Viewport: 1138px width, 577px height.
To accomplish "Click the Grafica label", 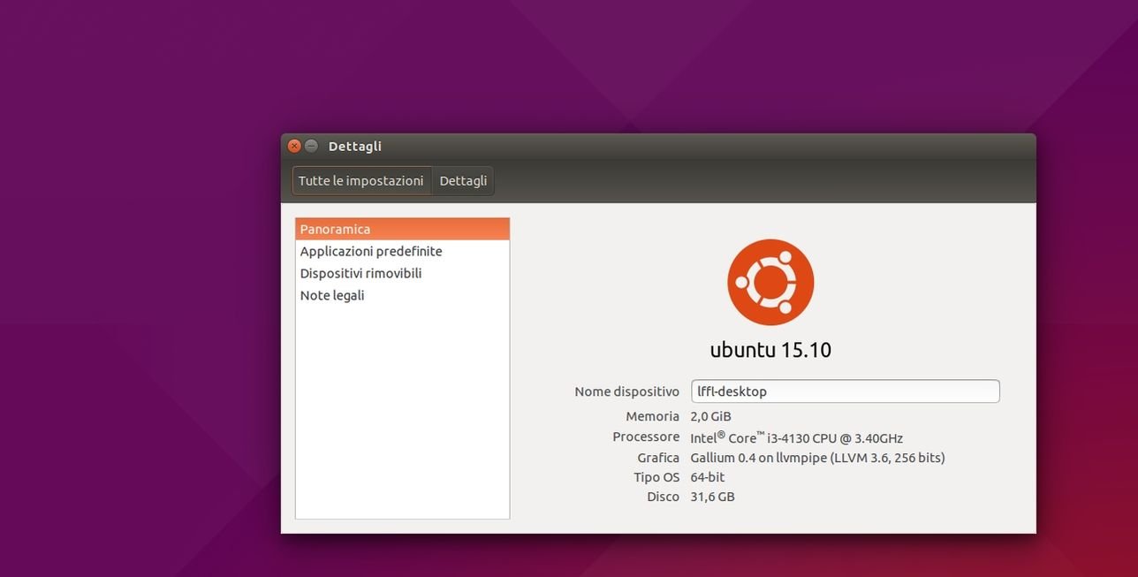I will (658, 458).
